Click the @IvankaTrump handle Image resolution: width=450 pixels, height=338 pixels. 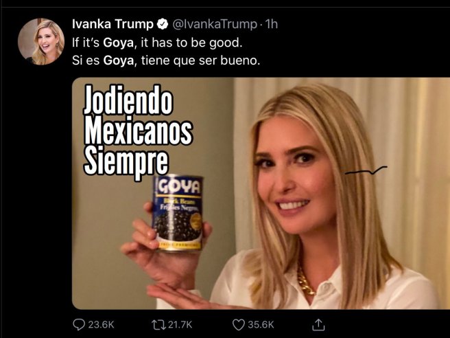pos(215,24)
